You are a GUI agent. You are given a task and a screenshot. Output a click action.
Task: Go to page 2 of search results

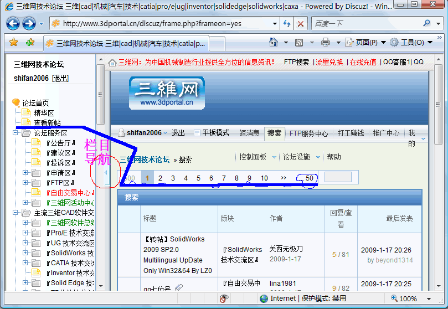160,178
